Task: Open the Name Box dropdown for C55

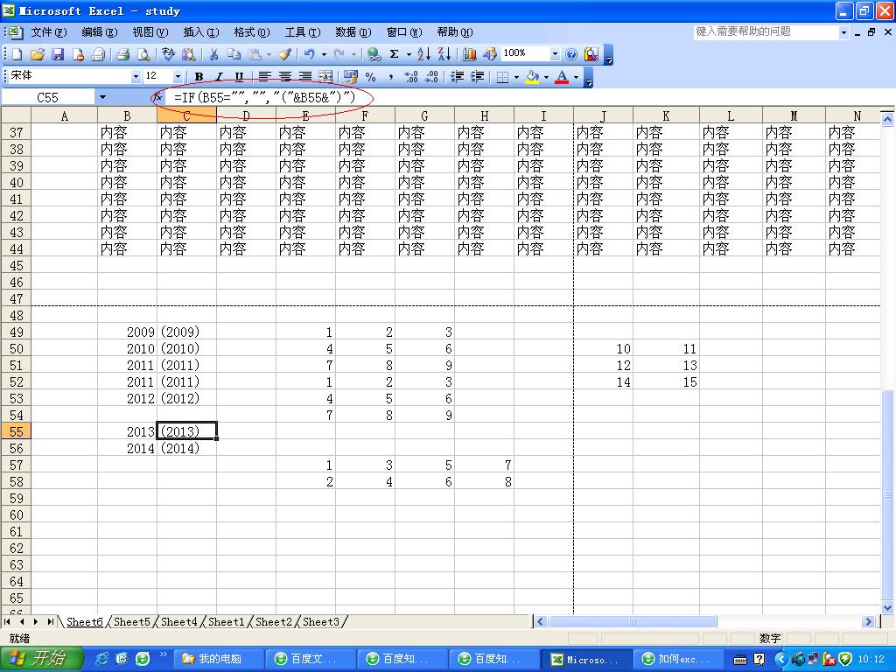Action: (102, 97)
